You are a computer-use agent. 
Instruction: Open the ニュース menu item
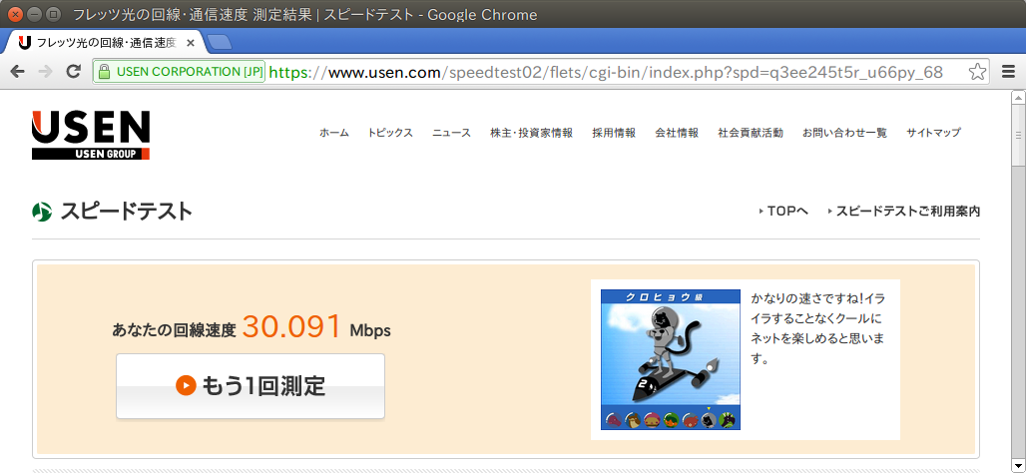[x=451, y=133]
